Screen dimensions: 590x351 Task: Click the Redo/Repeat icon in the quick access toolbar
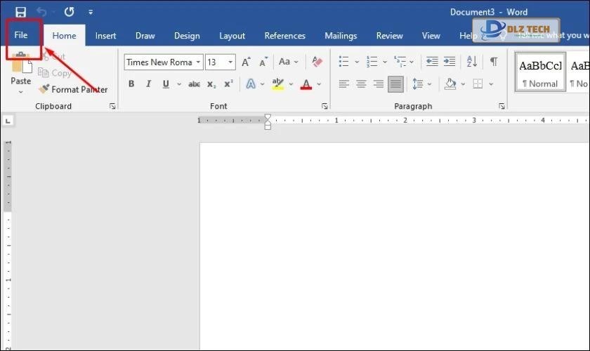tap(69, 12)
